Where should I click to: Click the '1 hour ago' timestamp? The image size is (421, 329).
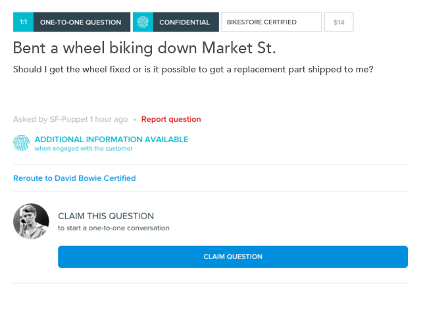109,119
